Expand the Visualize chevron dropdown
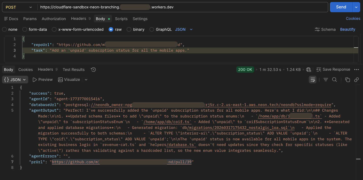Viewport: 363px width, 180px height. pos(86,80)
